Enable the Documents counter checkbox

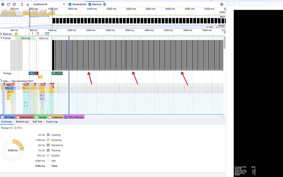(18, 117)
